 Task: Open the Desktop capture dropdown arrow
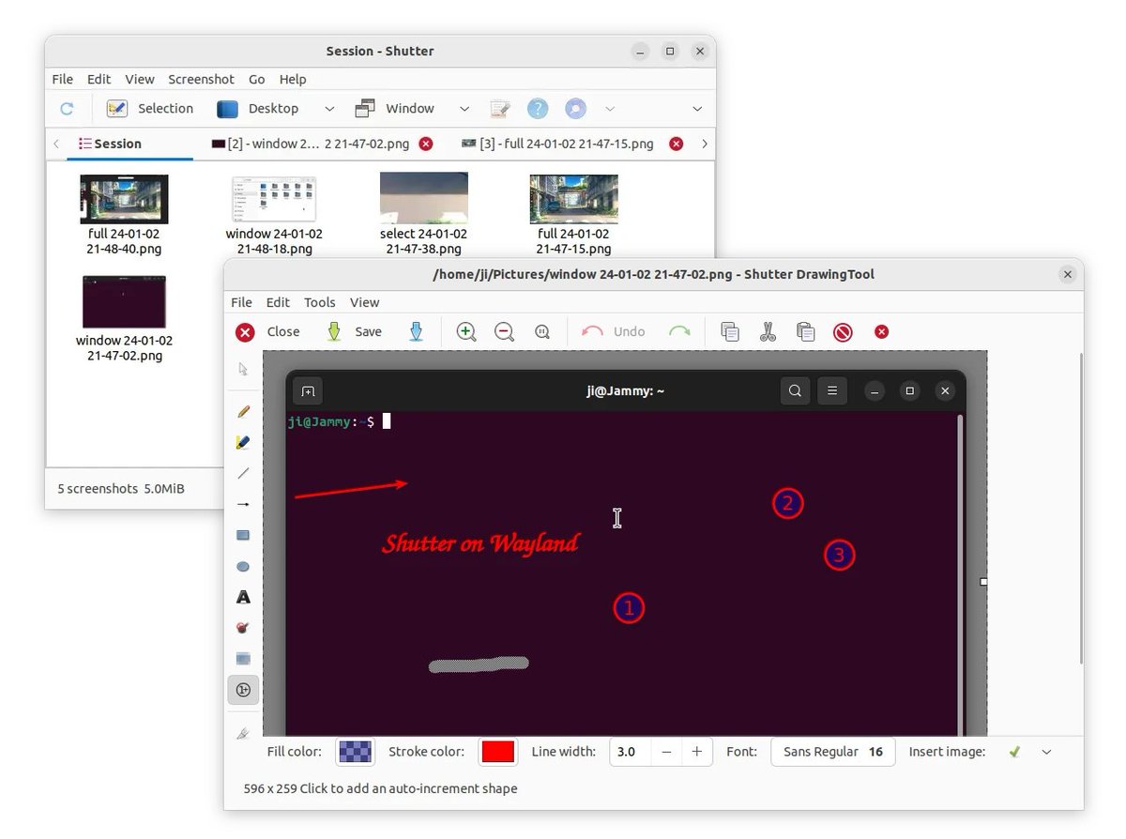click(328, 108)
